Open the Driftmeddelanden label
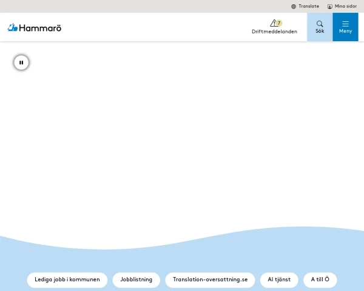The image size is (364, 291). 274,32
